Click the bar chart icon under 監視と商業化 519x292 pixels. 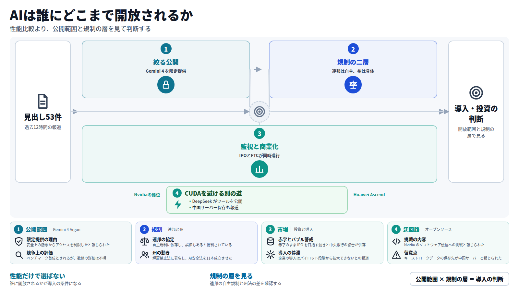point(259,169)
